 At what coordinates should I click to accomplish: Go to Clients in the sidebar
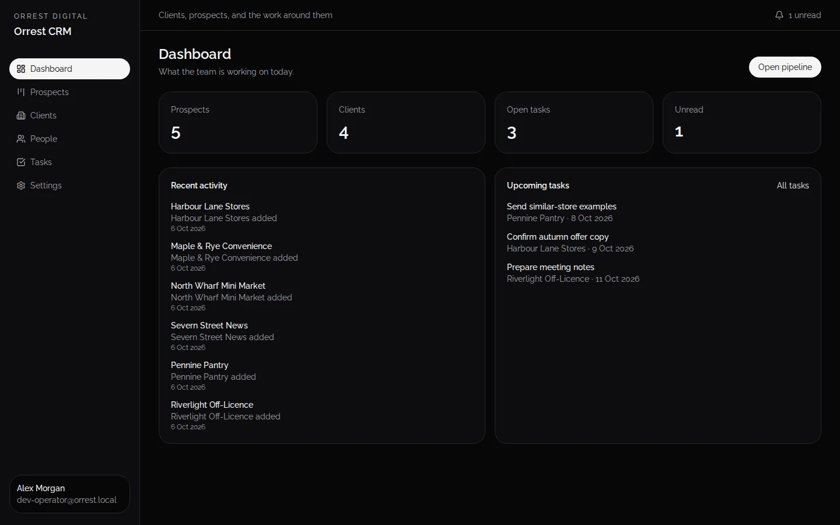pos(69,116)
